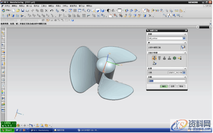213x133 pixels.
Task: Select the first MILL tool subtype icon
Action: click(154, 58)
